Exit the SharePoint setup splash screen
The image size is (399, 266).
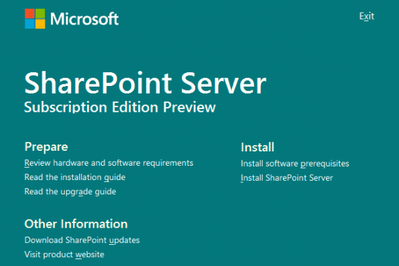(367, 16)
